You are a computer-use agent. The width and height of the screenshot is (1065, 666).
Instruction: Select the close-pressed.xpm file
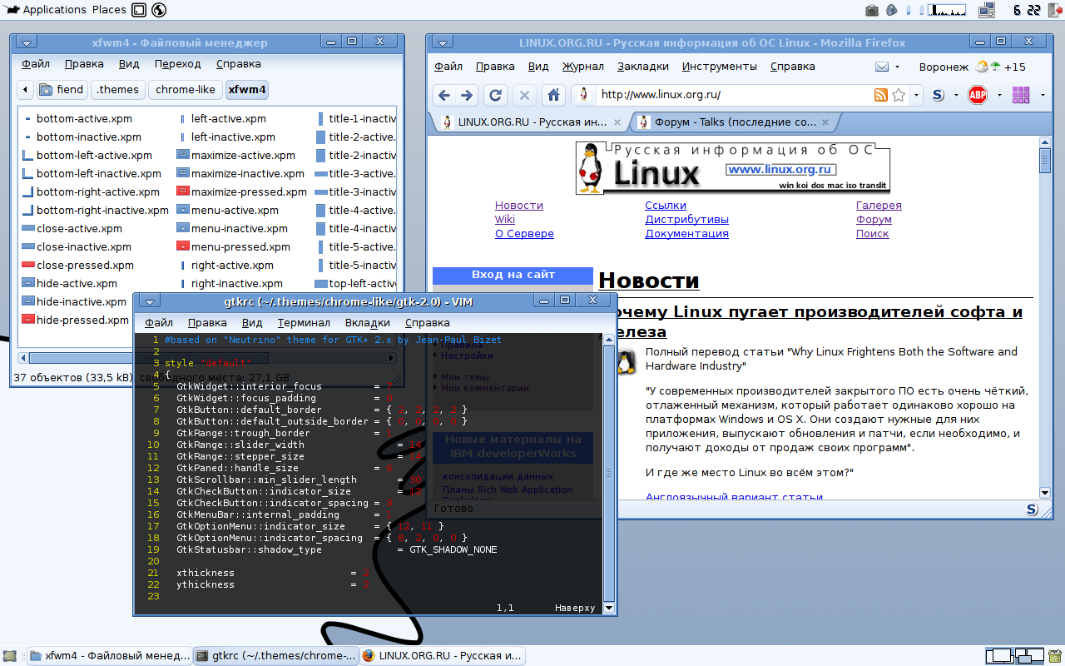[77, 265]
